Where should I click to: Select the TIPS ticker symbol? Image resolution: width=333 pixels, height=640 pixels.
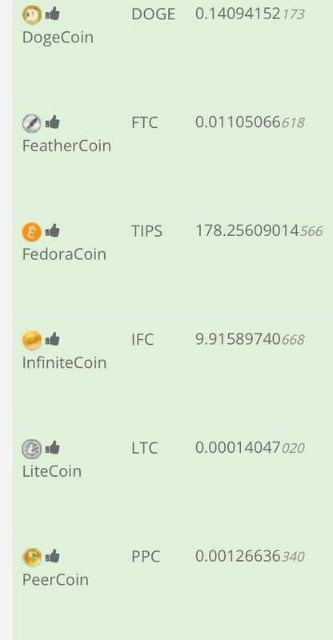pyautogui.click(x=146, y=231)
